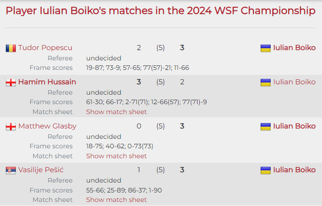Click the Ukrainian flag in the Tudor Popescu match
Screen dimensions: 322x206
265,48
